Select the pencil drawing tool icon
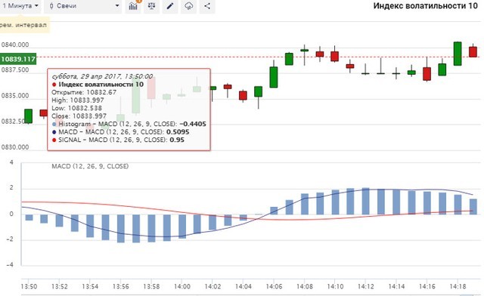This screenshot has width=484, height=296. [x=170, y=6]
